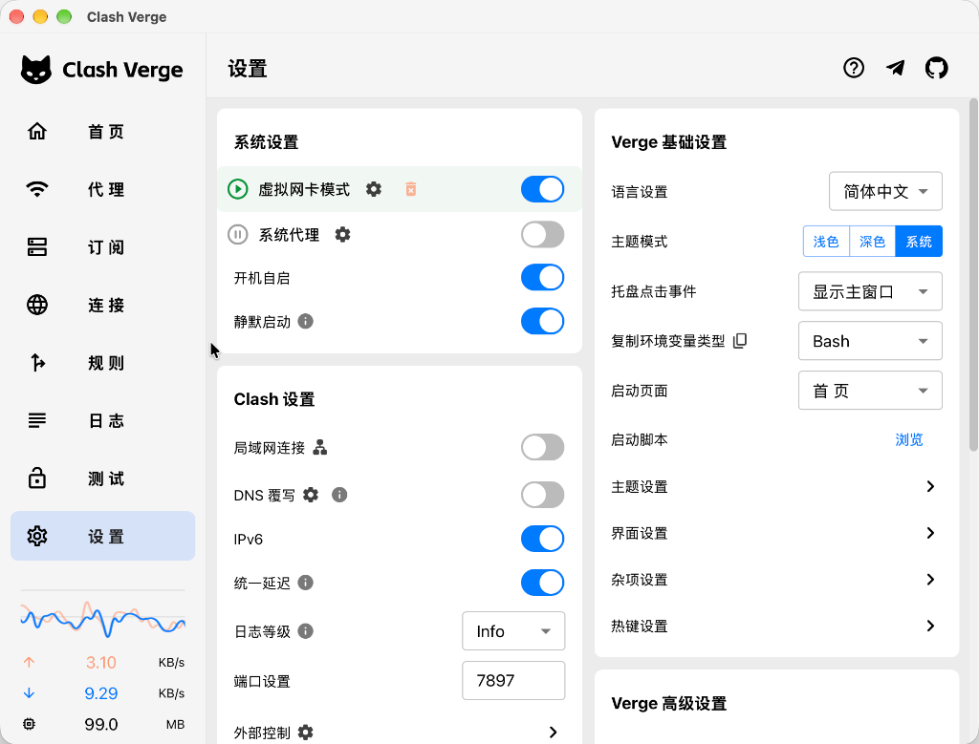979x744 pixels.
Task: Turn off the 开机自启 switch
Action: coord(543,278)
